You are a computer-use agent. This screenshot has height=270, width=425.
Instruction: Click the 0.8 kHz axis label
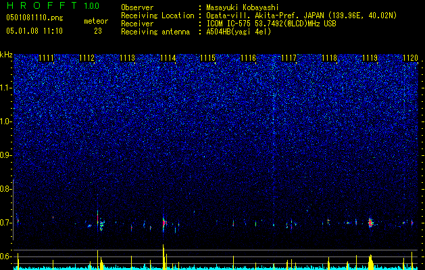coord(6,189)
